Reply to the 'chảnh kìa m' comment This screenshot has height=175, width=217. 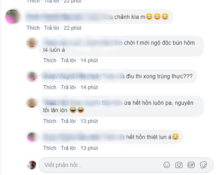[x=52, y=28]
